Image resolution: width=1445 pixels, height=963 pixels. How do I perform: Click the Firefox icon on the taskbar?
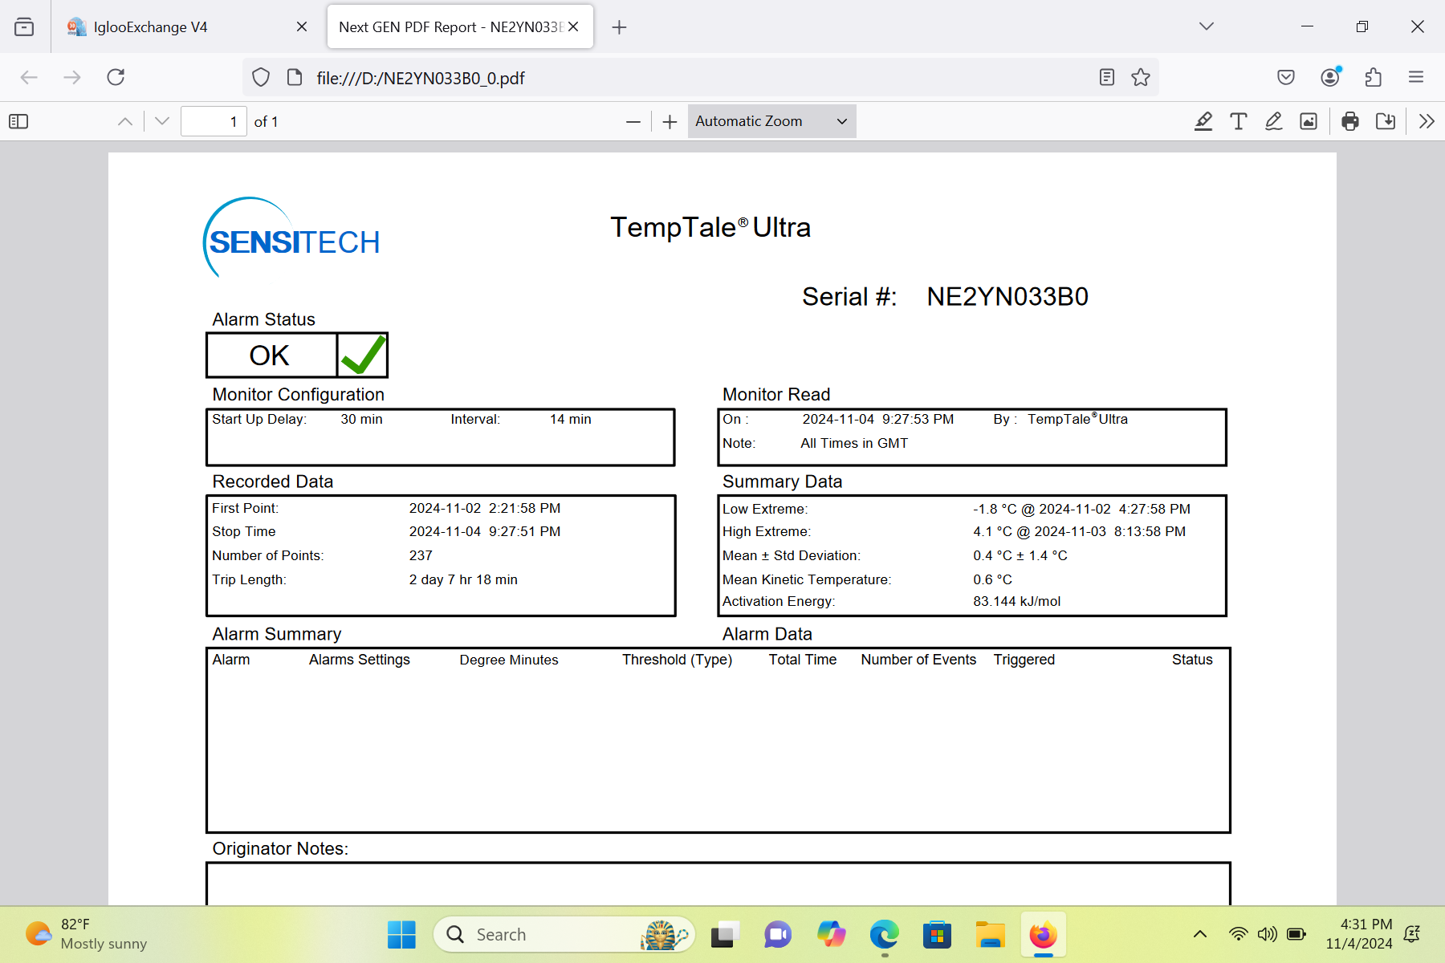(1043, 934)
